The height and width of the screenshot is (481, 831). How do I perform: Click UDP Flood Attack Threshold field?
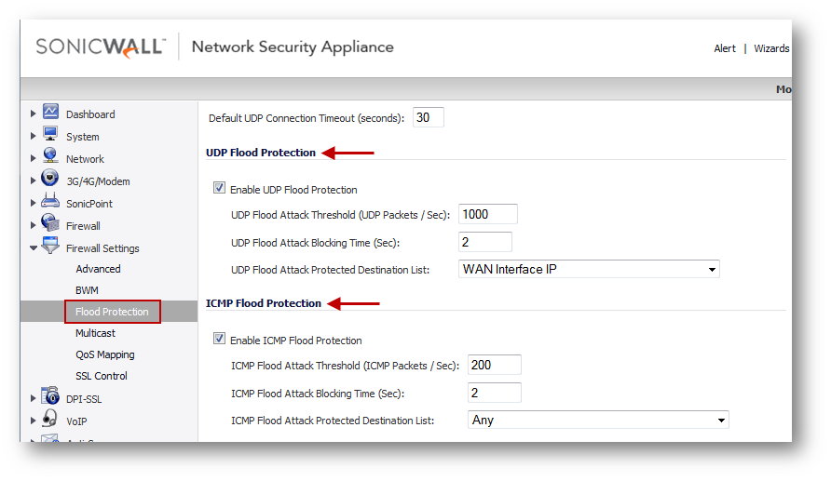(487, 214)
